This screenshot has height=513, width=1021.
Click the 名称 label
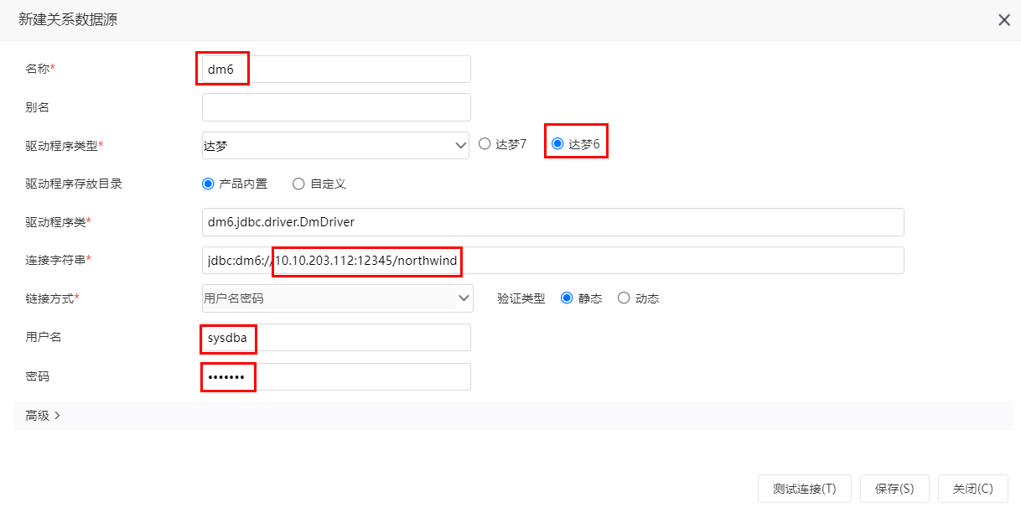click(x=37, y=69)
